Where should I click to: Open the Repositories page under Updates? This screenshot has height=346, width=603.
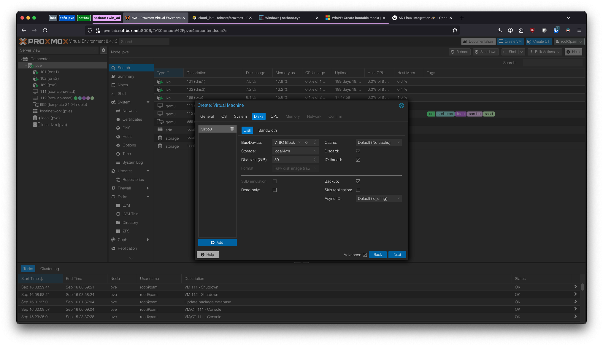133,179
